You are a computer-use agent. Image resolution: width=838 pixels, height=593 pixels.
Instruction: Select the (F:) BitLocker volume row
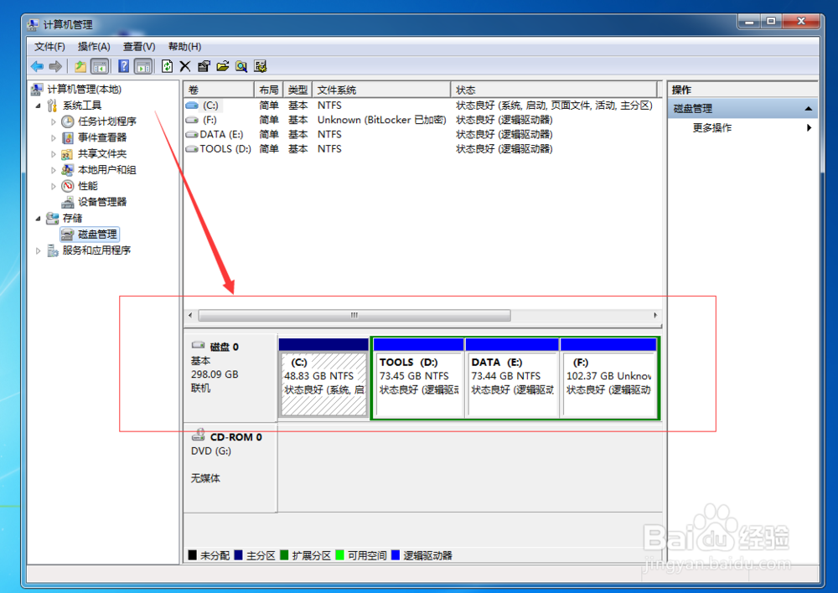[x=422, y=120]
